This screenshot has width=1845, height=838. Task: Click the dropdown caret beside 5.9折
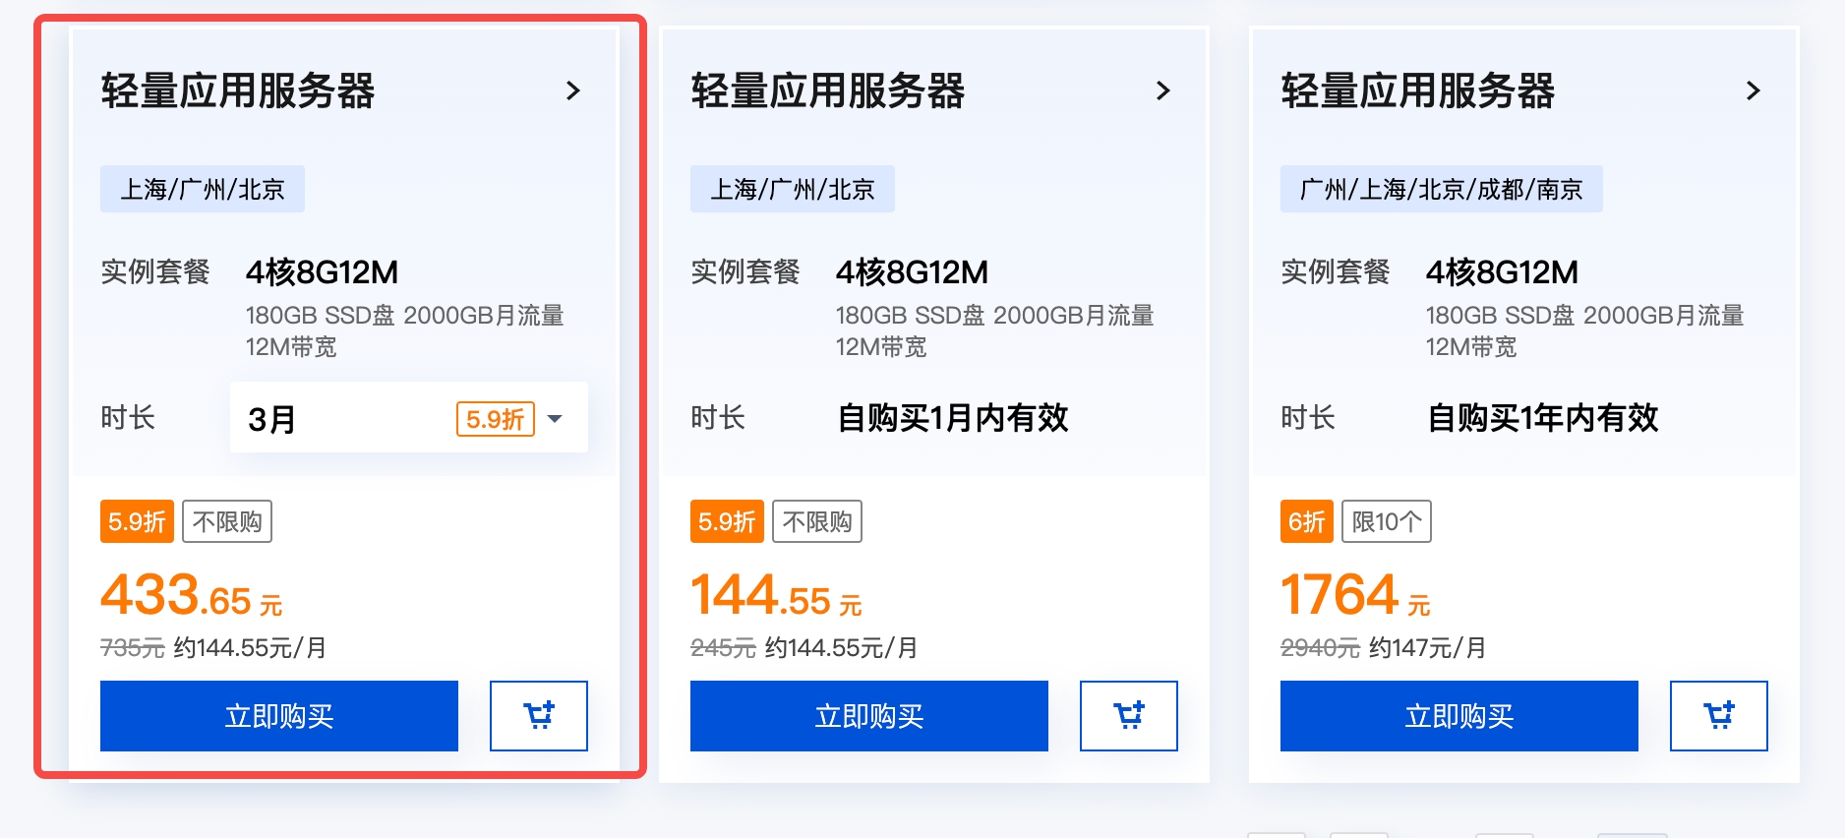pyautogui.click(x=556, y=419)
